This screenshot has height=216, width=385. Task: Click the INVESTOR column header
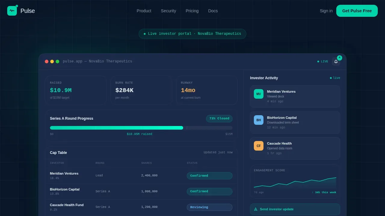tap(57, 163)
